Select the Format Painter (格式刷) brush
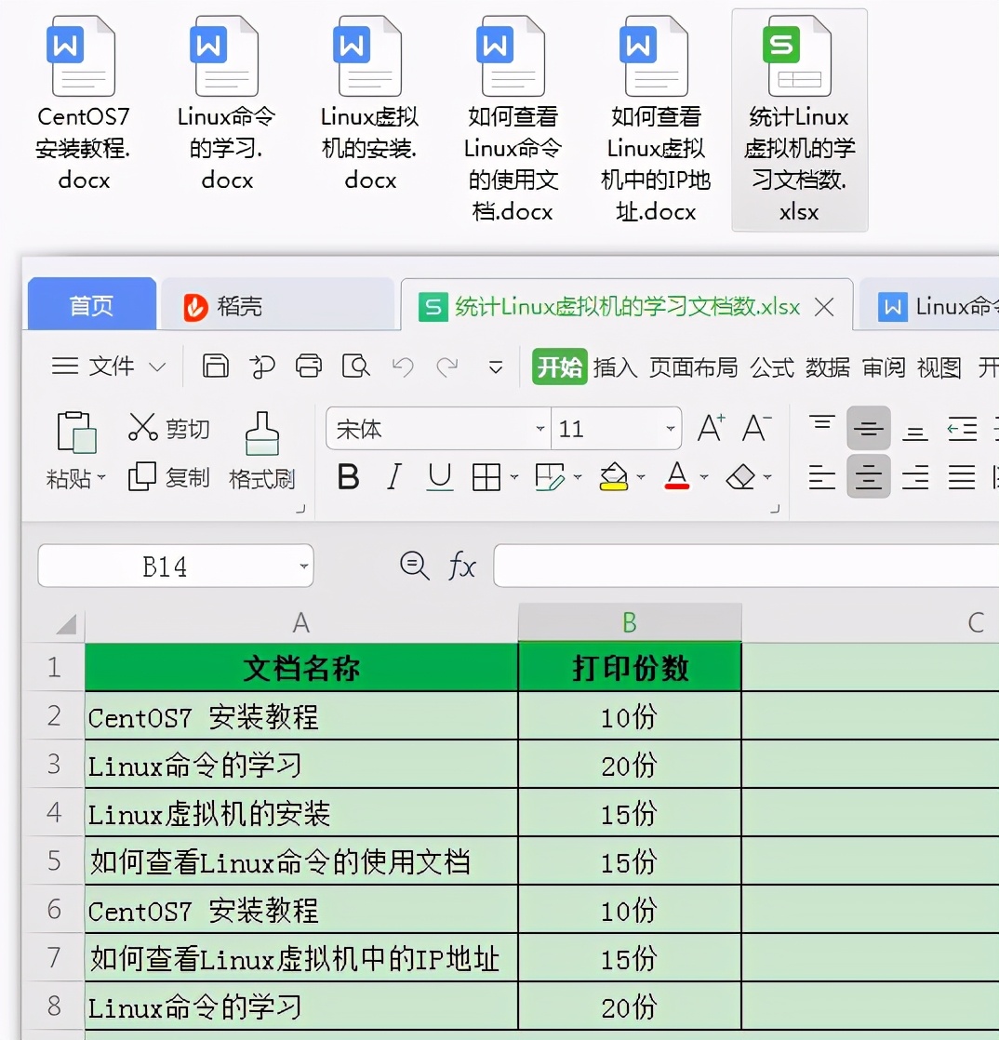999x1040 pixels. coord(262,449)
